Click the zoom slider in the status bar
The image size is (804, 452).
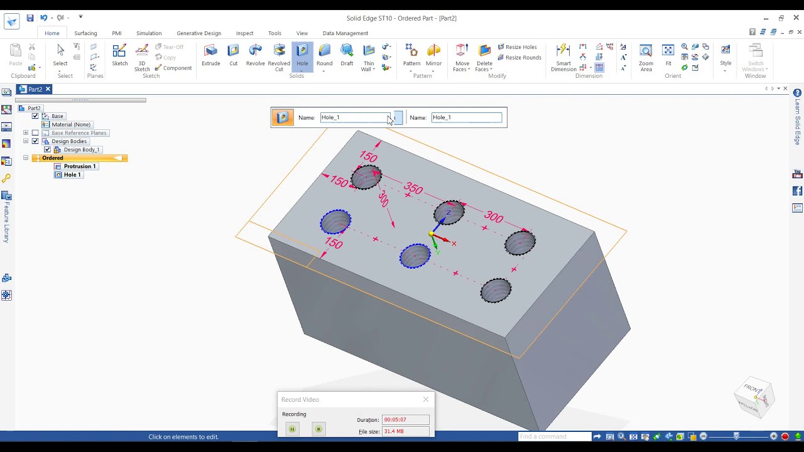(736, 436)
